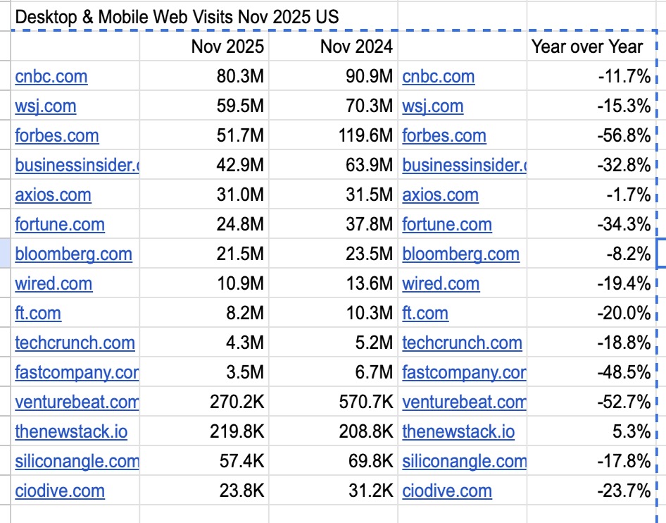Select the 80.3M cnbc value cell

click(240, 77)
